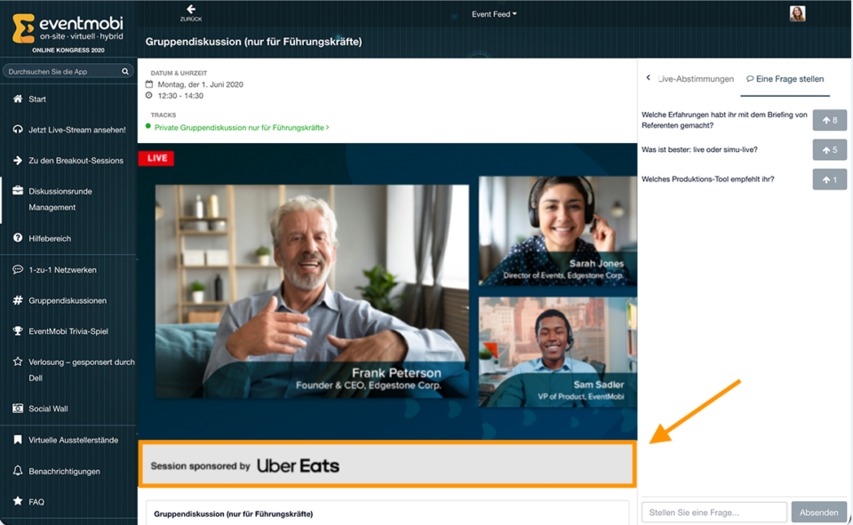Click the Virtuelle Ausstellerstände bookmark icon
Image resolution: width=853 pixels, height=525 pixels.
coord(18,440)
